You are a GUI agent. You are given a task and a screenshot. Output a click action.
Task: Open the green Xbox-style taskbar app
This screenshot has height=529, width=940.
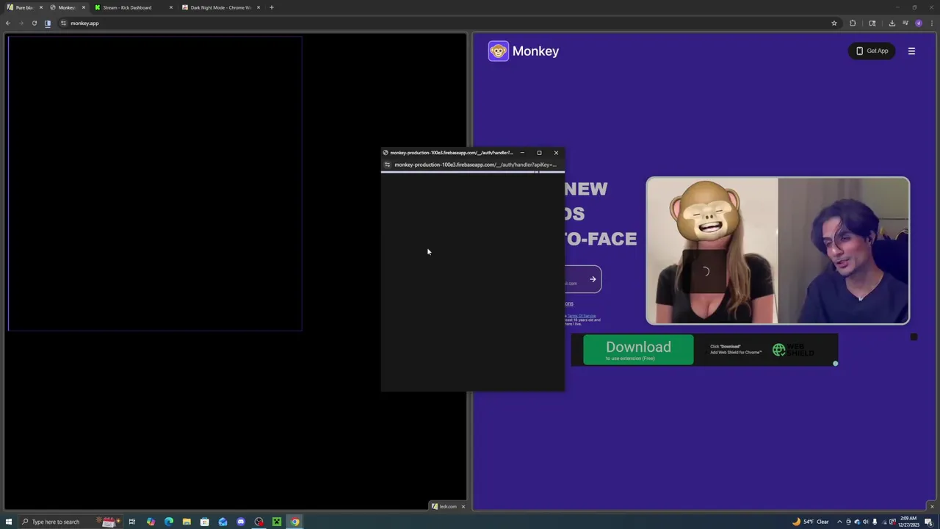coord(277,522)
